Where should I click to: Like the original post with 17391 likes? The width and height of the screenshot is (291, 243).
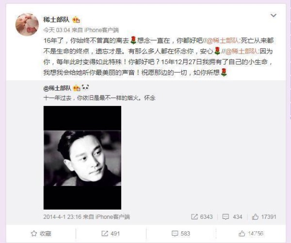[x=264, y=217]
